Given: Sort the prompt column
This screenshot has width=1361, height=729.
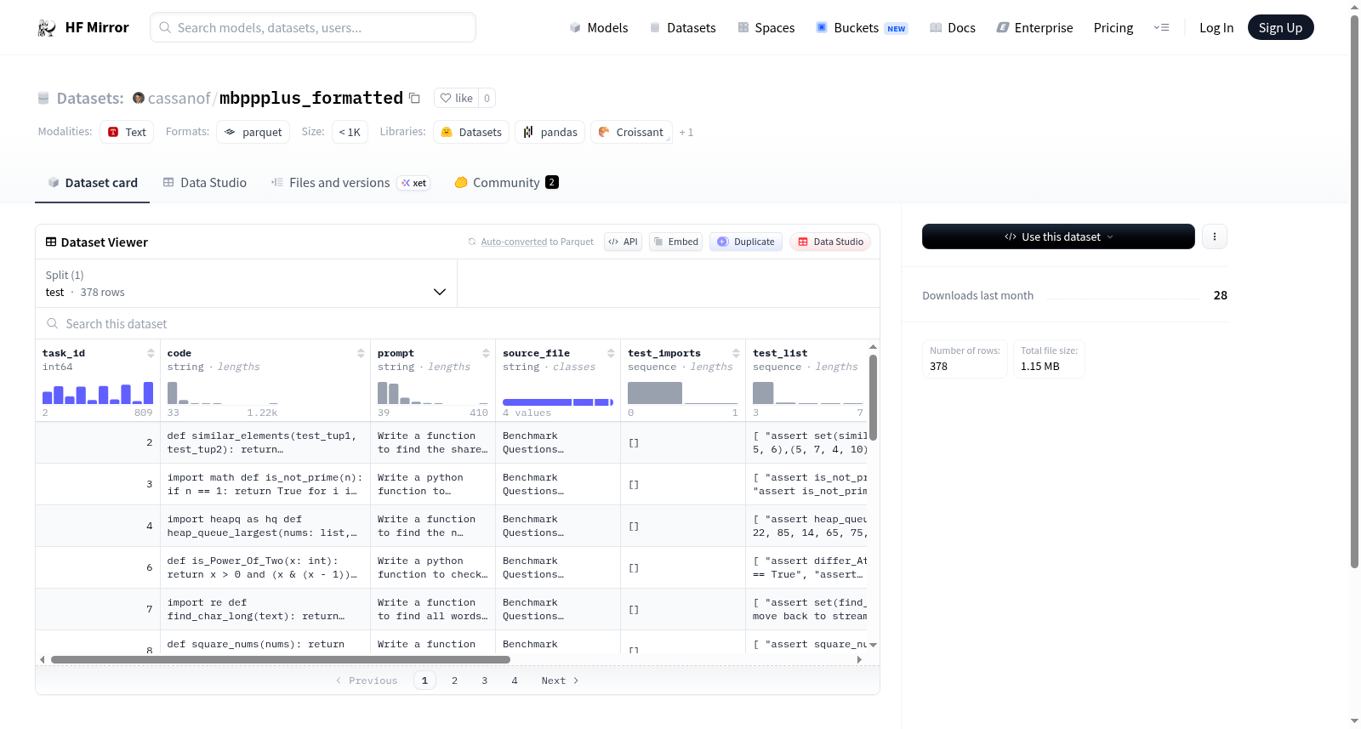Looking at the screenshot, I should 486,353.
